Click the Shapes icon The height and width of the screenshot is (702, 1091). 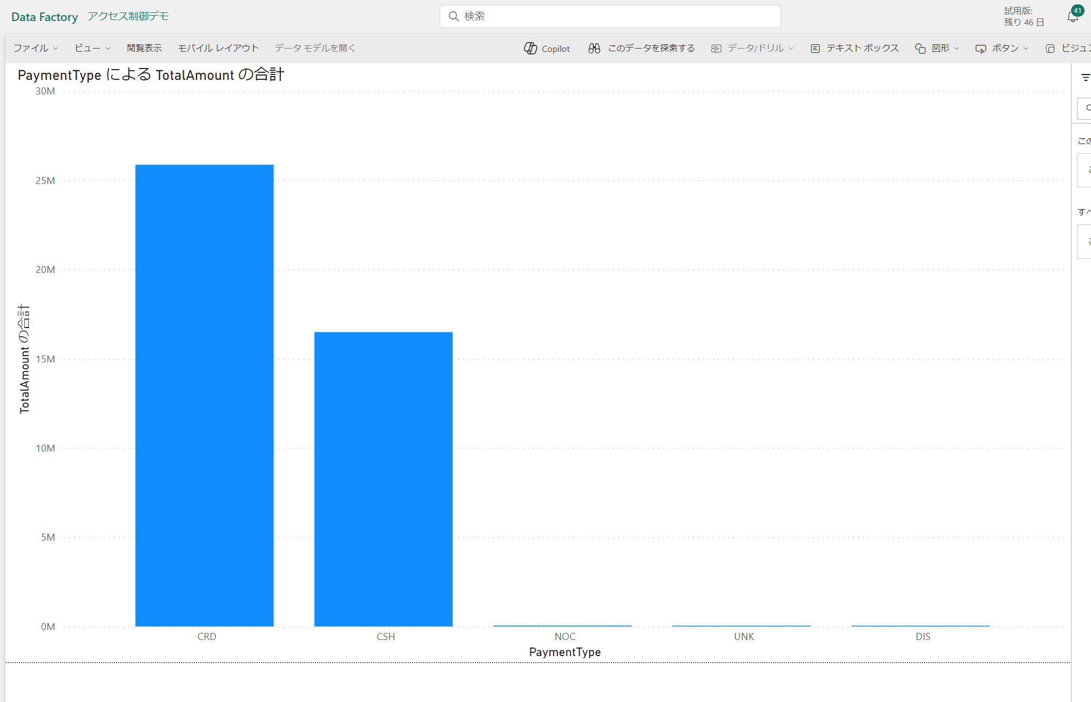coord(920,49)
